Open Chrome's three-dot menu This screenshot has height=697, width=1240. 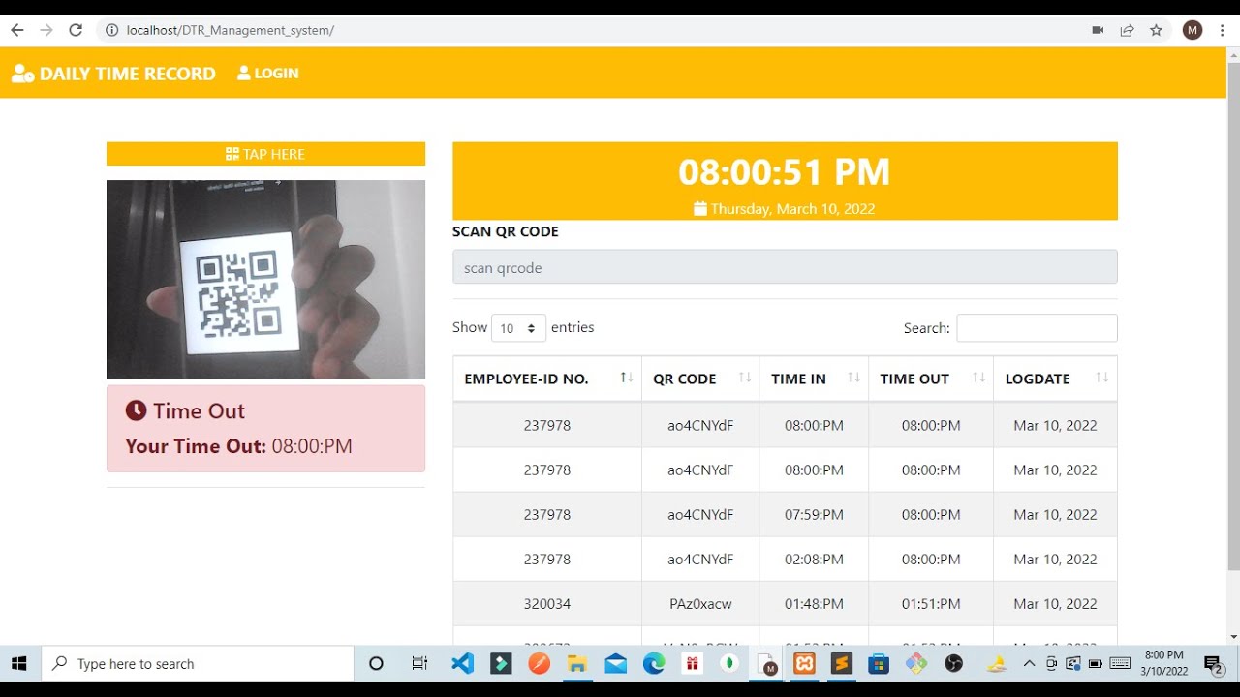coord(1222,30)
